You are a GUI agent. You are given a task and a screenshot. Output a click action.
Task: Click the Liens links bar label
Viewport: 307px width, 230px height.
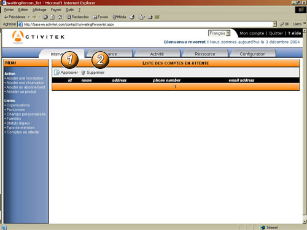coord(297,24)
